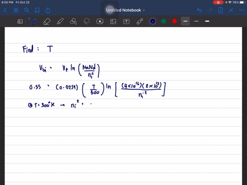This screenshot has width=247, height=185.
Task: Open the search magnifier
Action: point(26,10)
